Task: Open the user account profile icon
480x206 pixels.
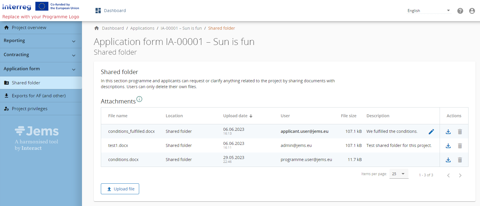Action: [x=472, y=11]
